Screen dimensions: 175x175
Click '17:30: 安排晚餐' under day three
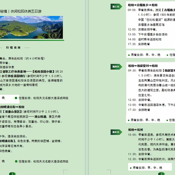tap(139, 44)
